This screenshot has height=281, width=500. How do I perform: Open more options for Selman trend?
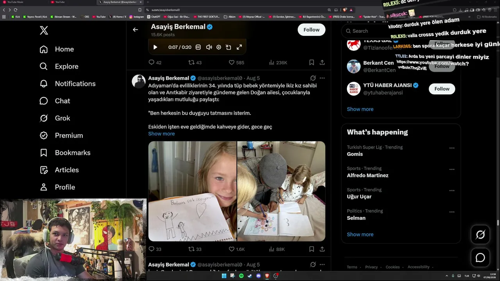(452, 212)
